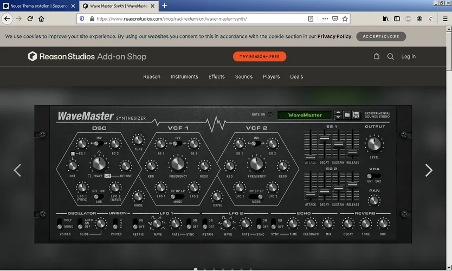The image size is (452, 271).
Task: Bookmark this page with star icon
Action: (345, 19)
